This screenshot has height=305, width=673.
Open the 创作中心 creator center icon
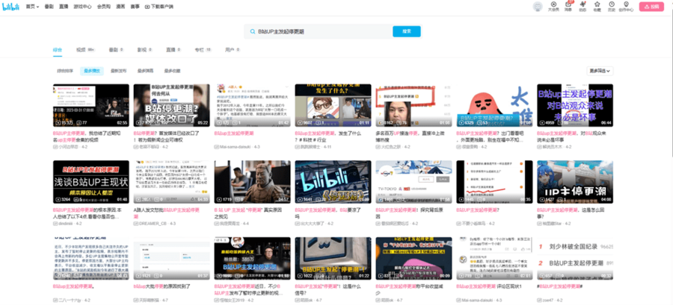(626, 6)
